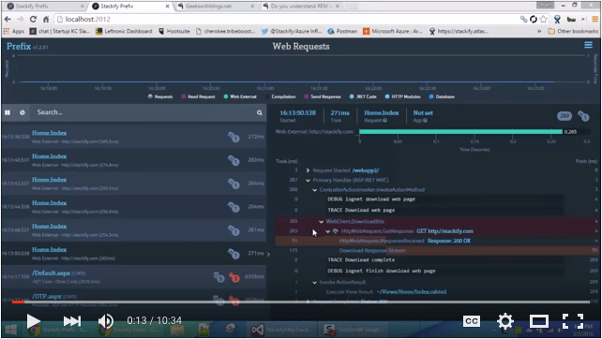Collapse the Primary Handler ASP.NET MVC node

click(308, 180)
